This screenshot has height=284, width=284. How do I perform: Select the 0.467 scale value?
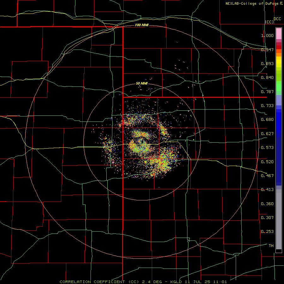(267, 176)
